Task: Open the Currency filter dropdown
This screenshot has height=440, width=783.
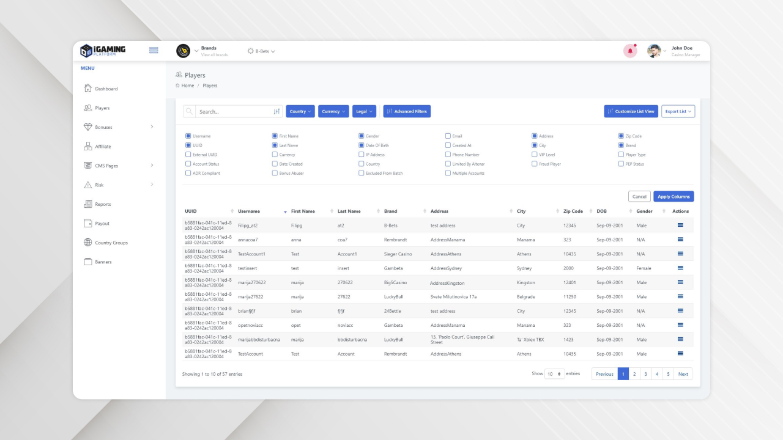Action: click(333, 111)
